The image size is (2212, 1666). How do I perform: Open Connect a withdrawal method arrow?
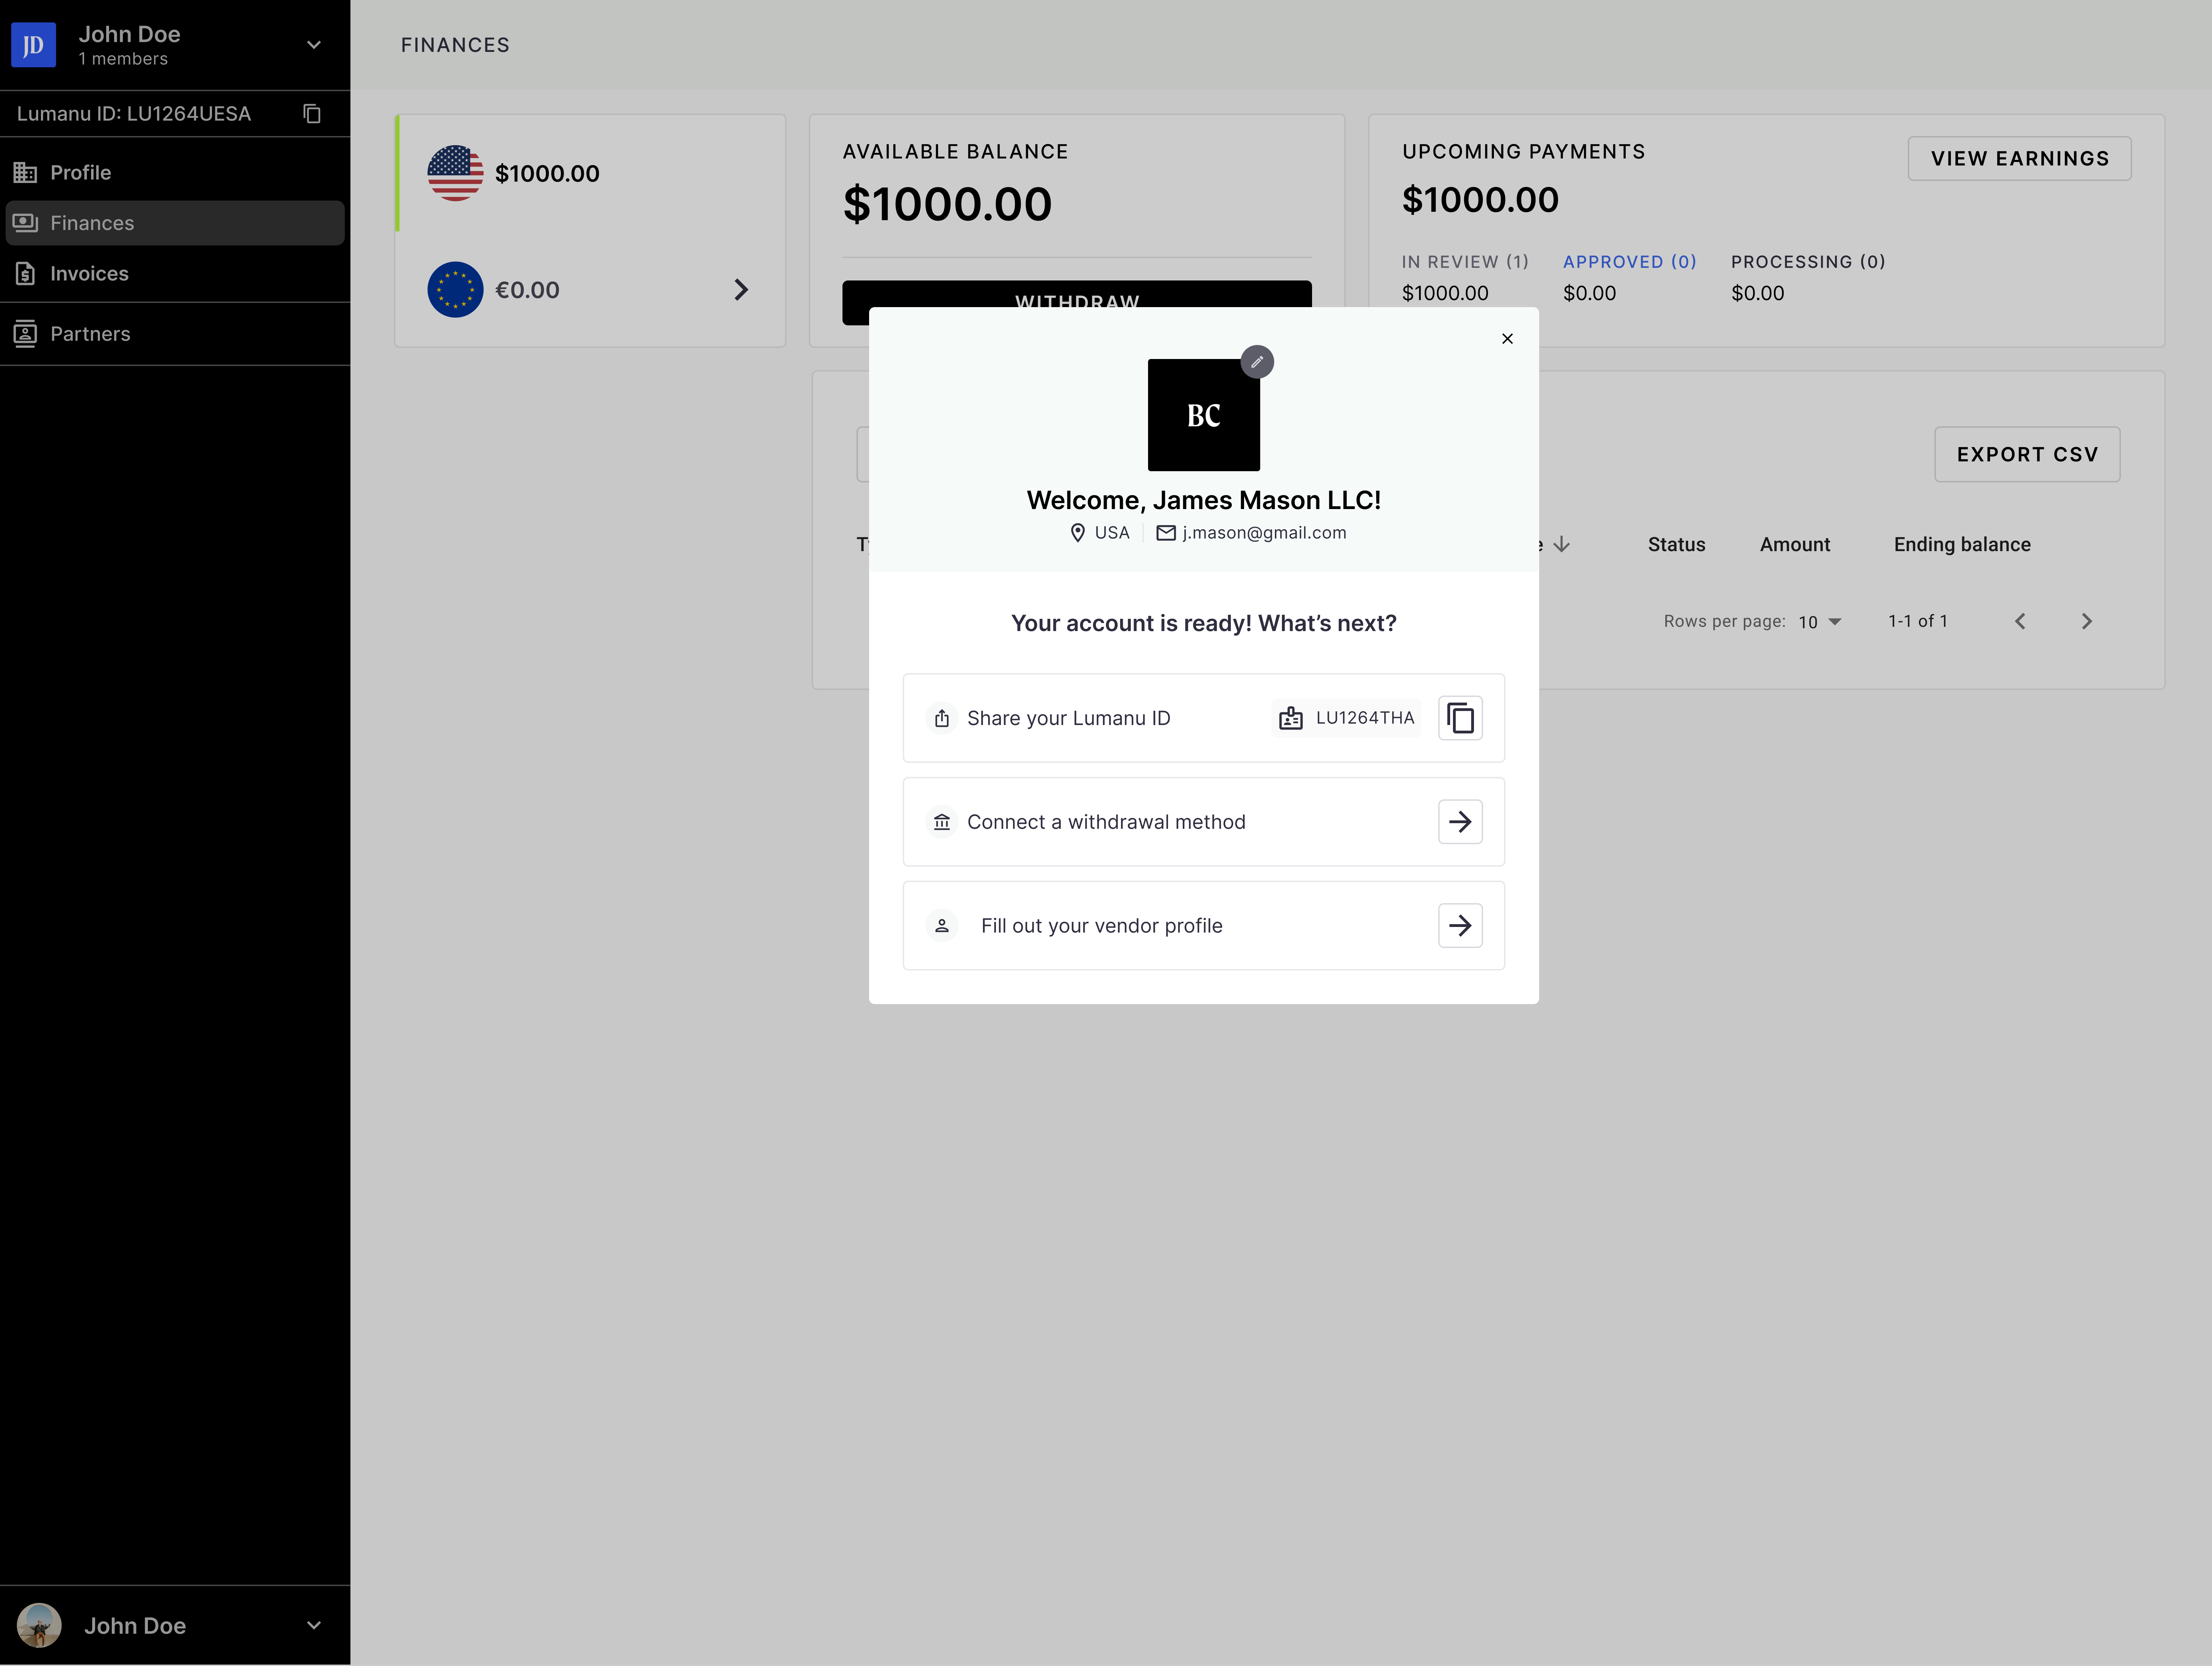point(1460,821)
